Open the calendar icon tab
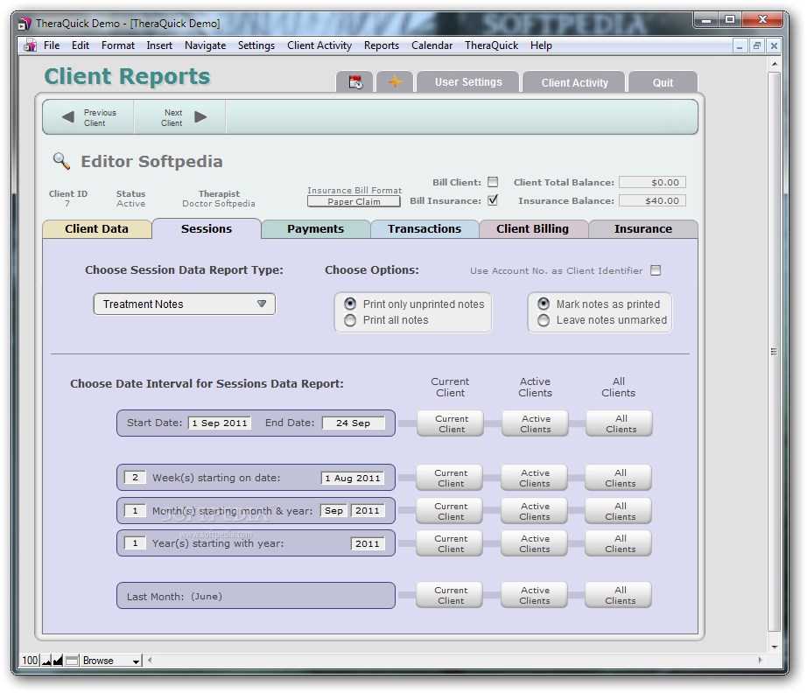Viewport: 807px width, 693px height. pos(355,82)
